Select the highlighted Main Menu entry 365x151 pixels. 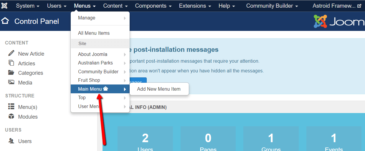click(x=100, y=89)
